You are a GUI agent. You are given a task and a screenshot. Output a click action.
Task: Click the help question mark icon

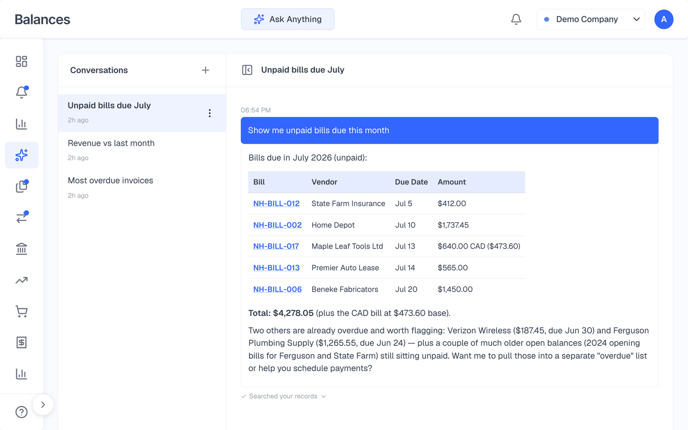(21, 412)
